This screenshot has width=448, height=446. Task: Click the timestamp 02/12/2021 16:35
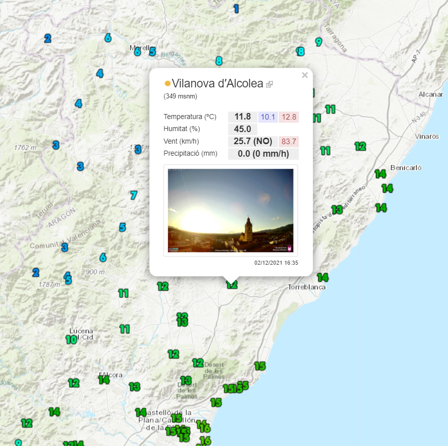tap(276, 263)
